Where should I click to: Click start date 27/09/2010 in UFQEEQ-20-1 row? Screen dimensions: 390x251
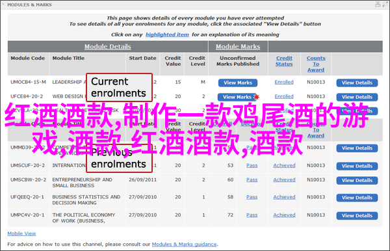(142, 197)
